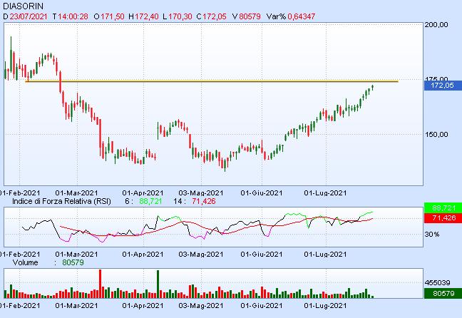Click 01-Lug-2021 on price chart axis
Viewport: 462px width, 318px height.
click(325, 193)
